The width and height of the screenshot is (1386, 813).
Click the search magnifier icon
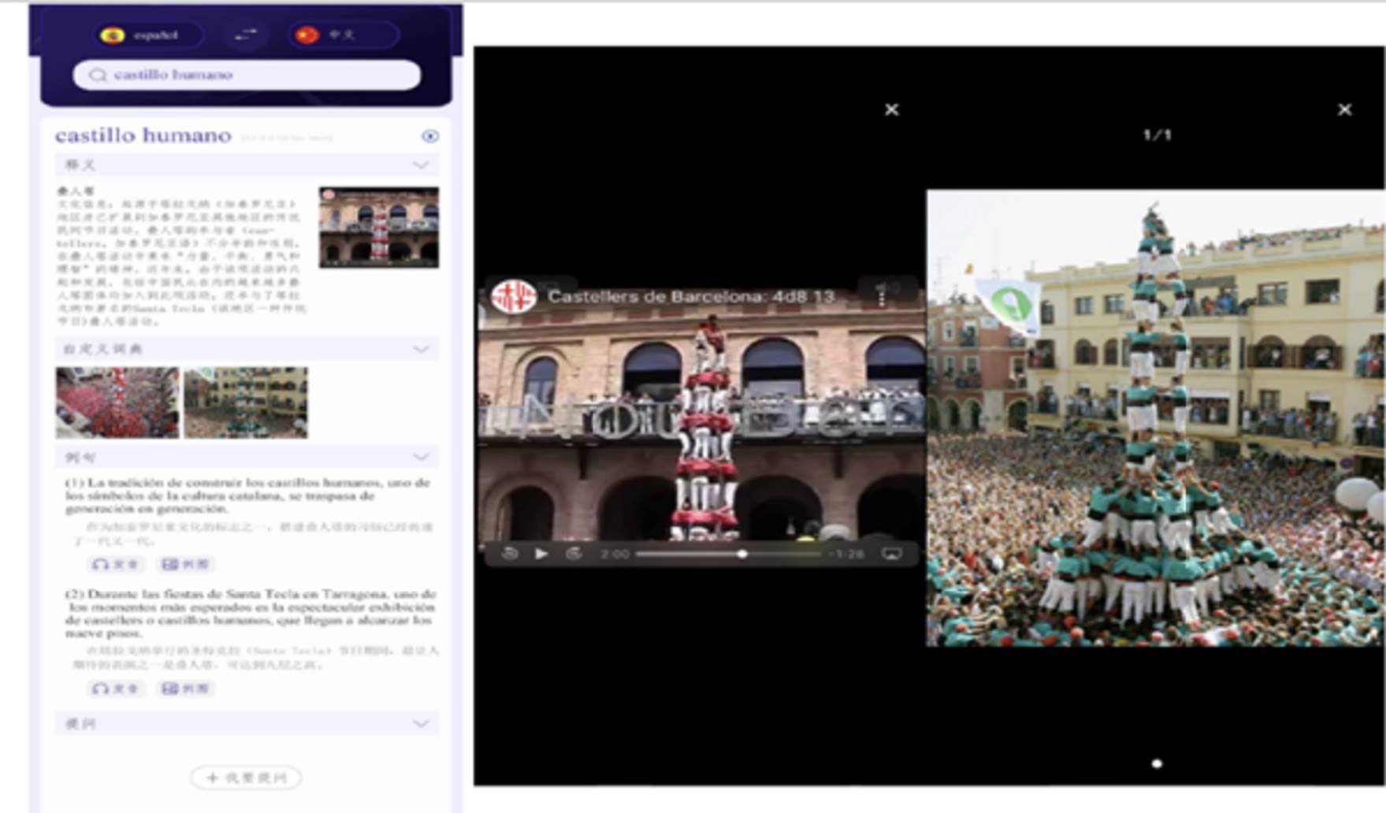click(x=98, y=75)
